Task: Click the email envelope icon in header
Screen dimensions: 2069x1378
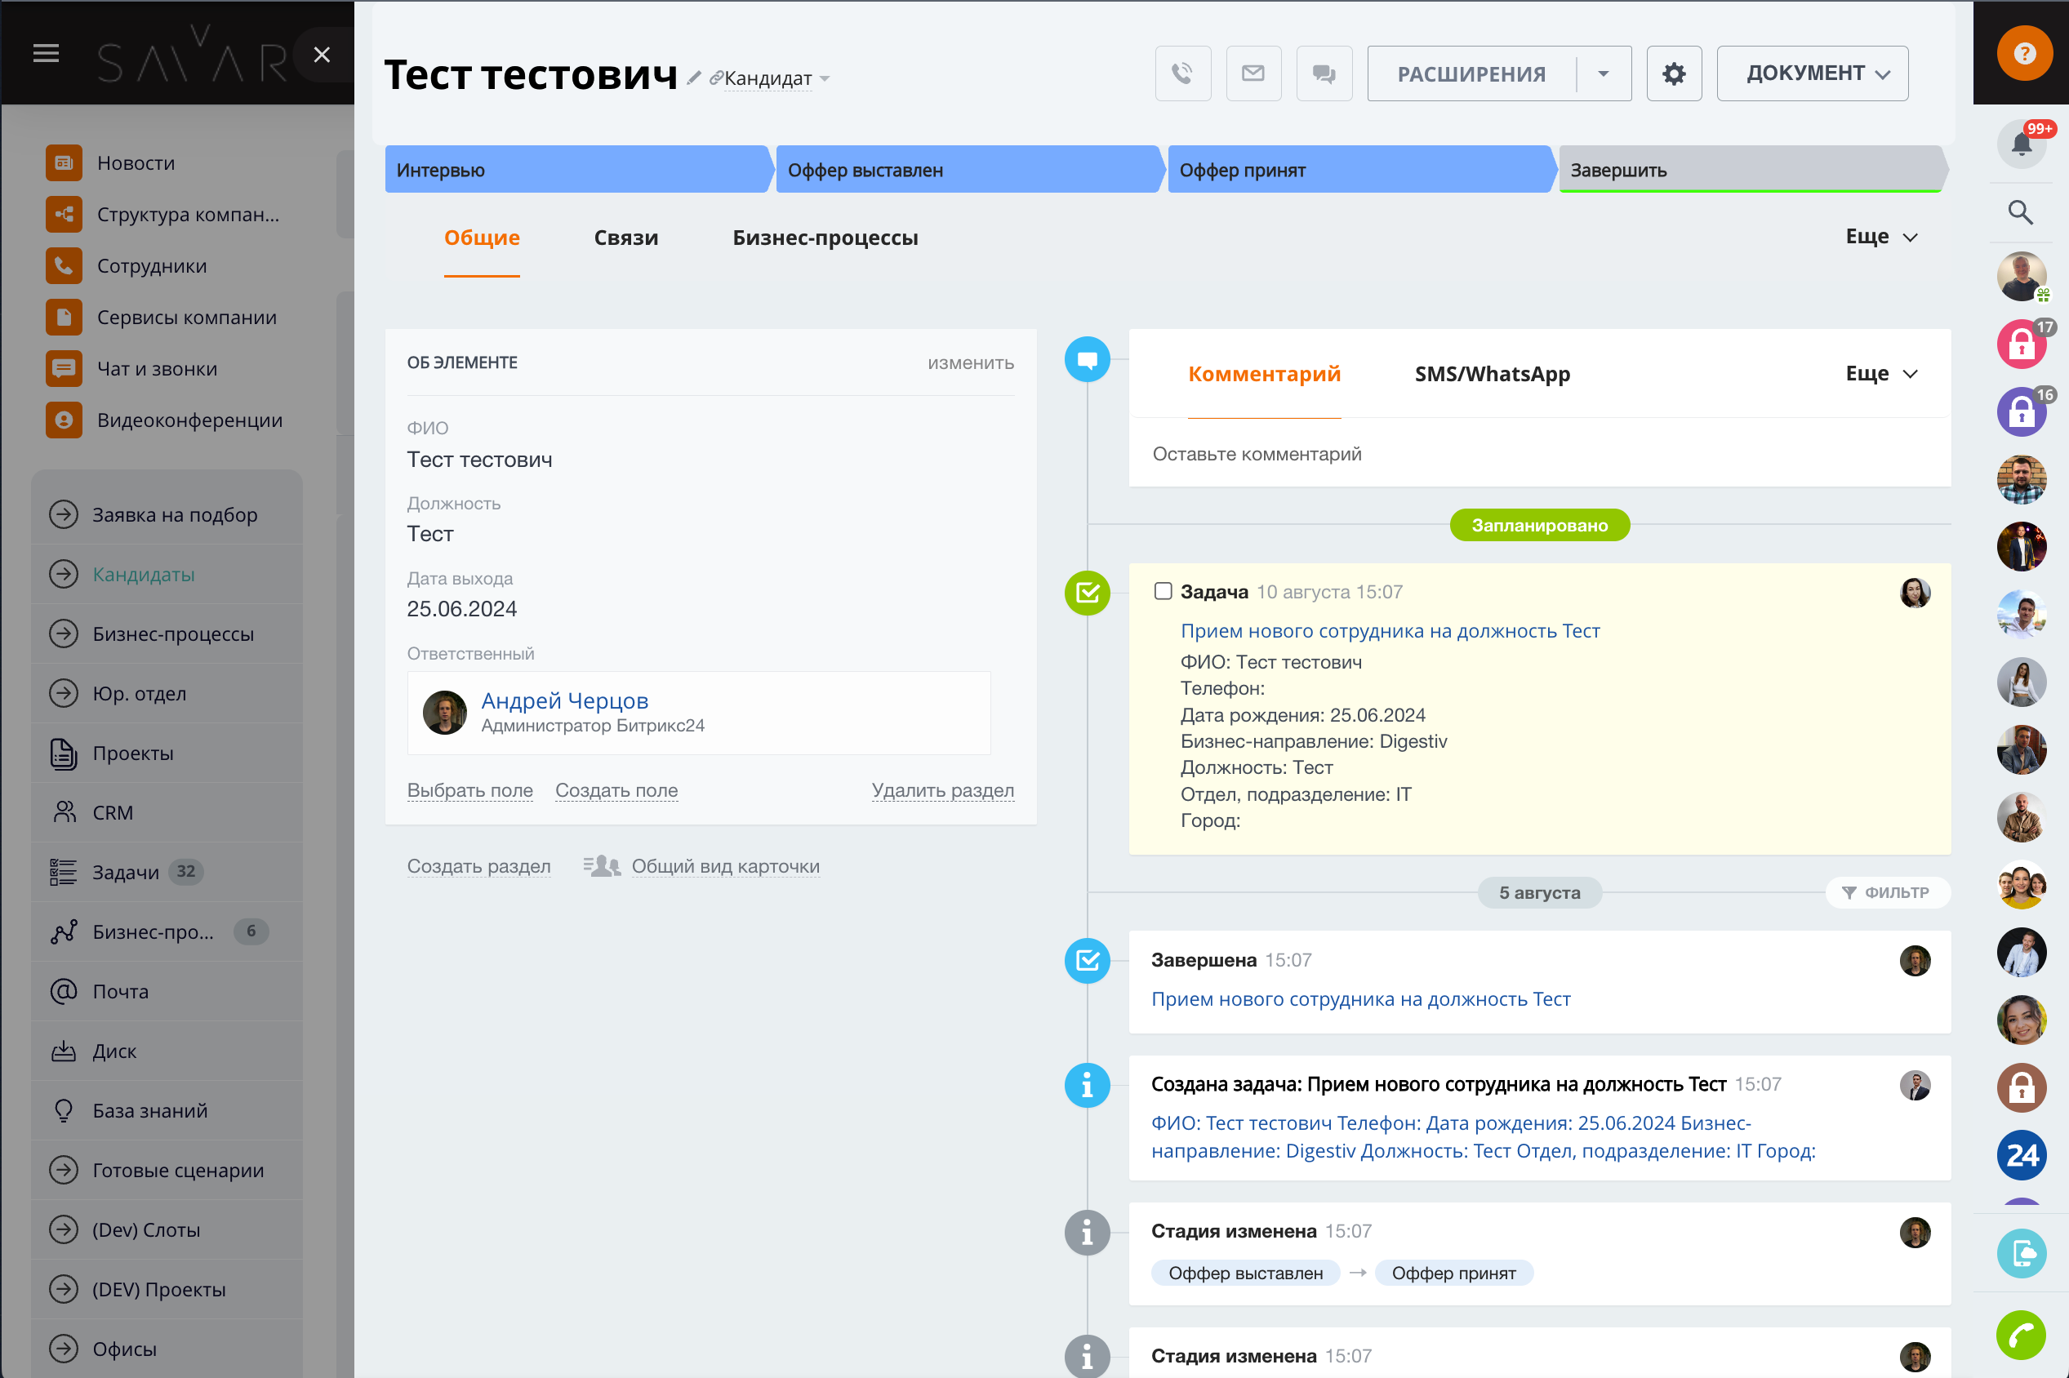Action: pyautogui.click(x=1253, y=73)
